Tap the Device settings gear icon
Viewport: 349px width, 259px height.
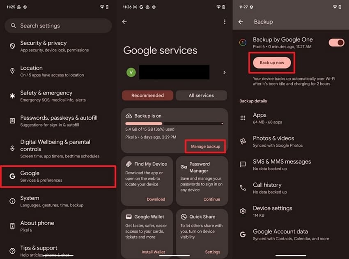pyautogui.click(x=243, y=211)
